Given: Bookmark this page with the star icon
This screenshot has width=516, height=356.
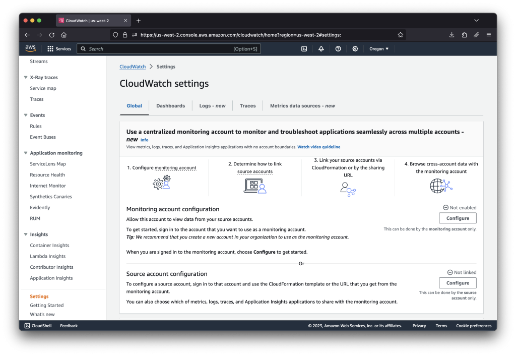Looking at the screenshot, I should [x=400, y=34].
